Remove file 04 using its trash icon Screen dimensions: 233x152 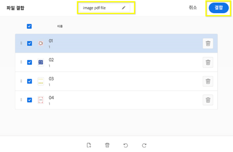tap(208, 100)
